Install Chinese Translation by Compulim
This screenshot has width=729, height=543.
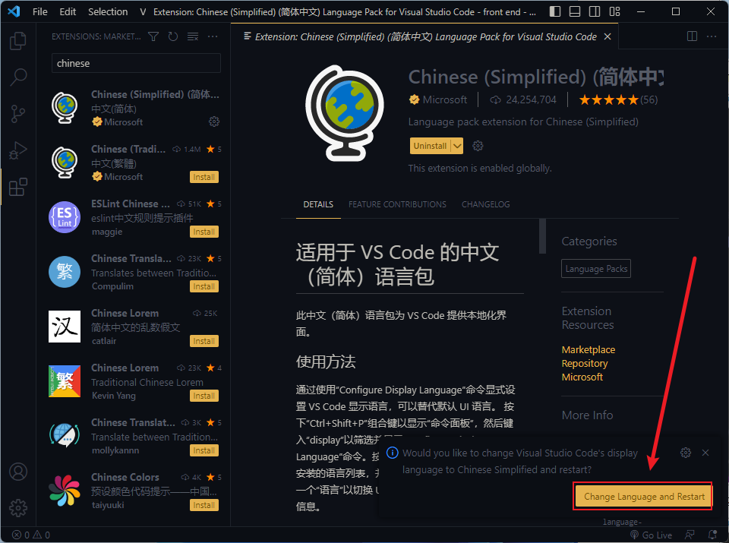point(204,286)
